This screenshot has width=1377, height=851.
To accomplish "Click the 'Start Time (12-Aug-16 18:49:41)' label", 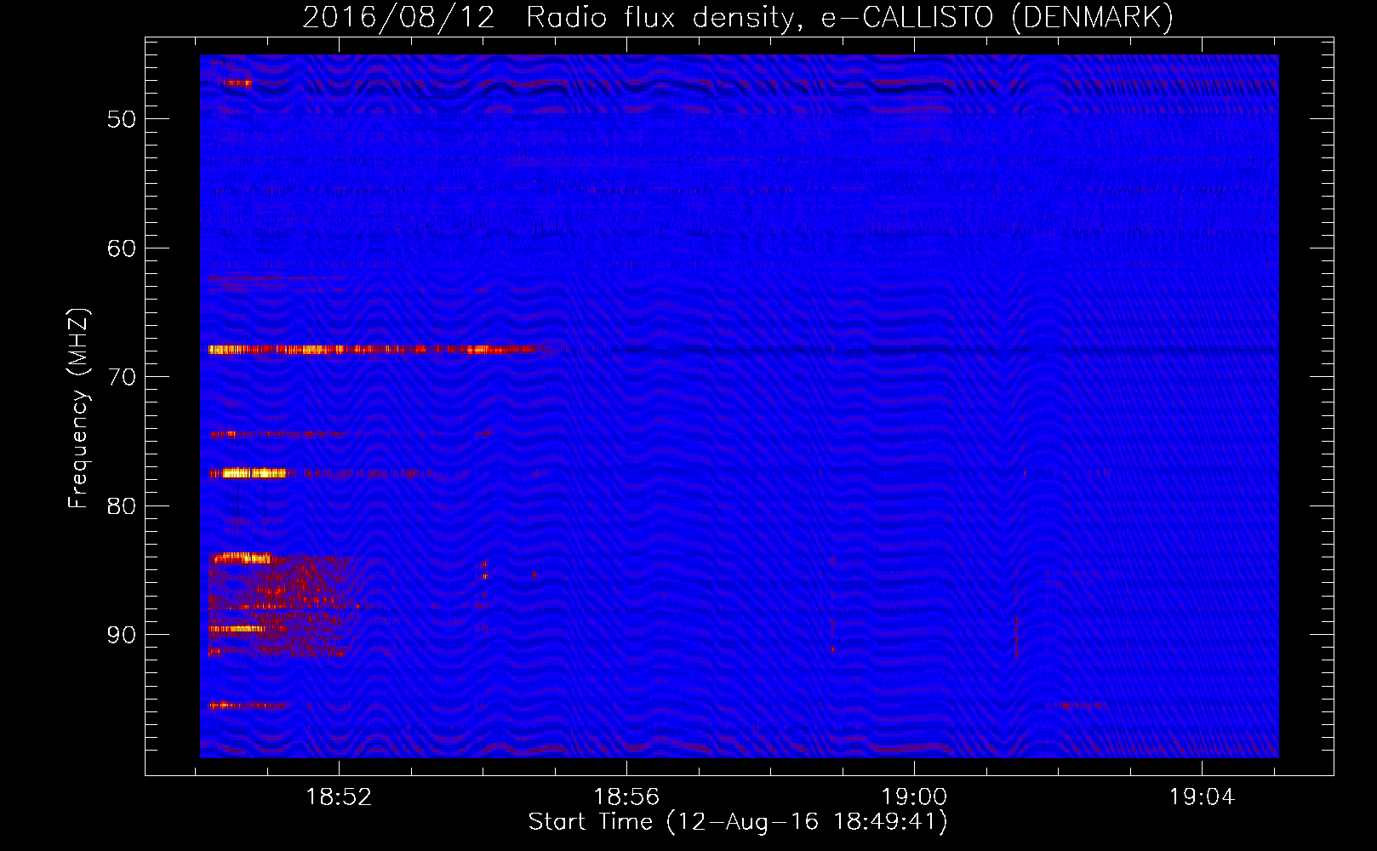I will pos(738,822).
